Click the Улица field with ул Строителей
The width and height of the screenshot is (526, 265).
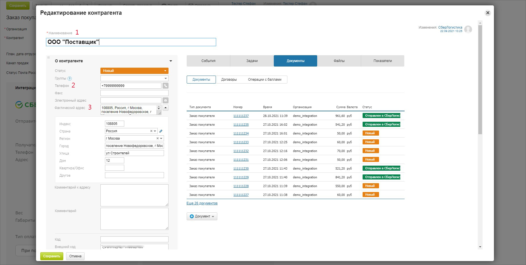pos(134,153)
